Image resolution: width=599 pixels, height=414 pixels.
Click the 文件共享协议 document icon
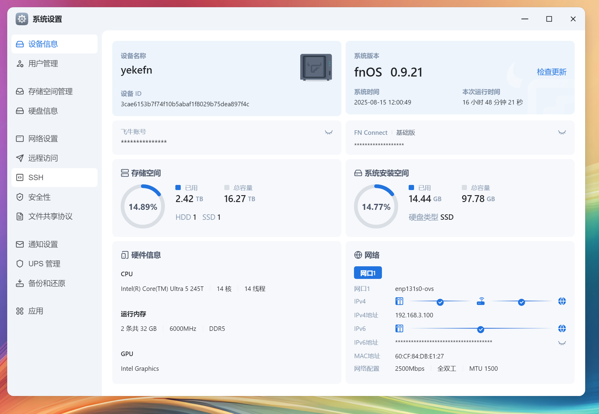click(x=20, y=216)
